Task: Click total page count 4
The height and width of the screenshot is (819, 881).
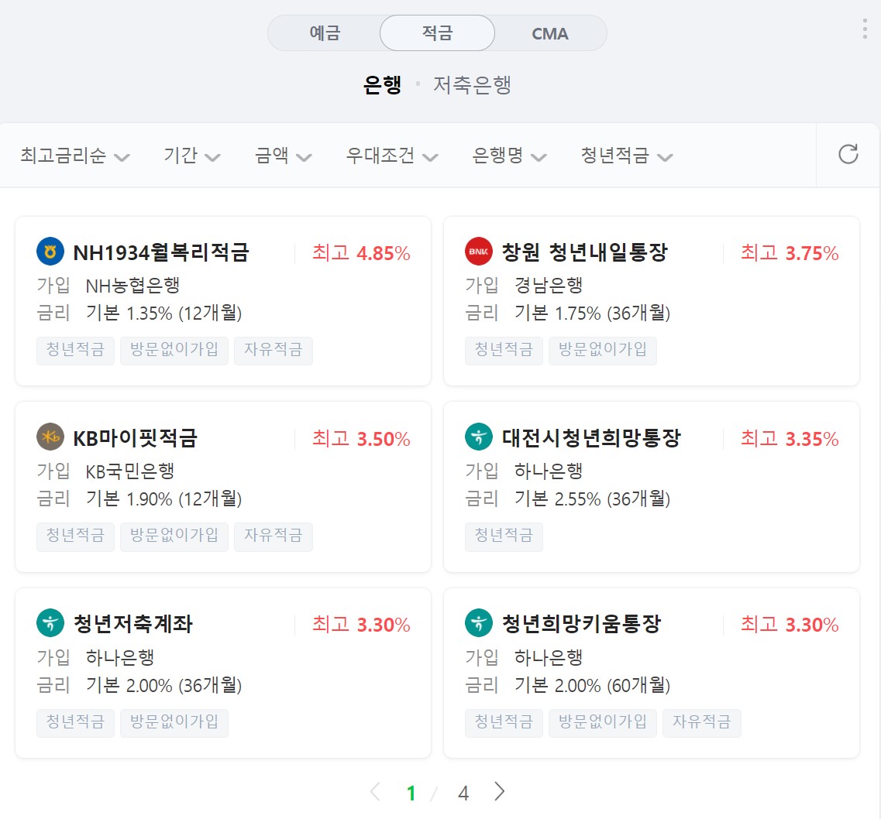Action: [x=463, y=793]
